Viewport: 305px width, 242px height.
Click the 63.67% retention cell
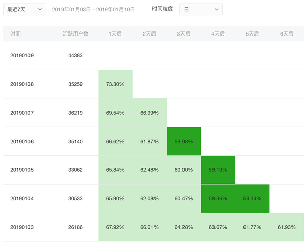point(218,227)
